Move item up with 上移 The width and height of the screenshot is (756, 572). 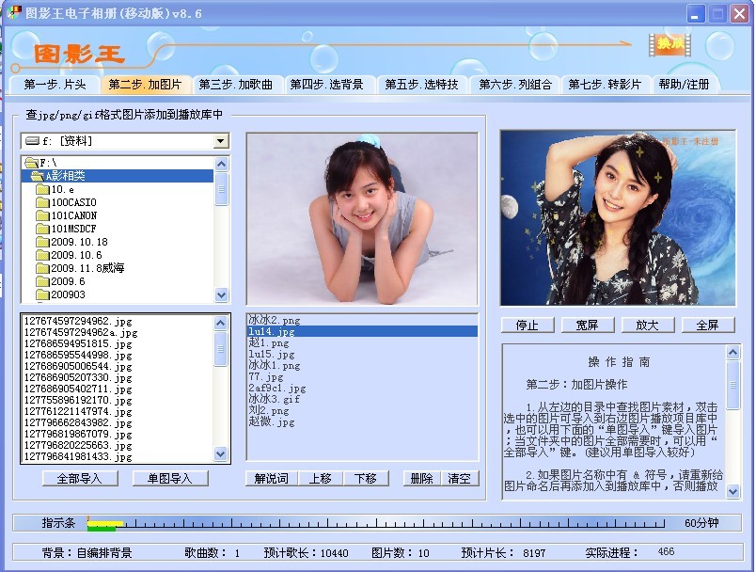click(x=320, y=479)
